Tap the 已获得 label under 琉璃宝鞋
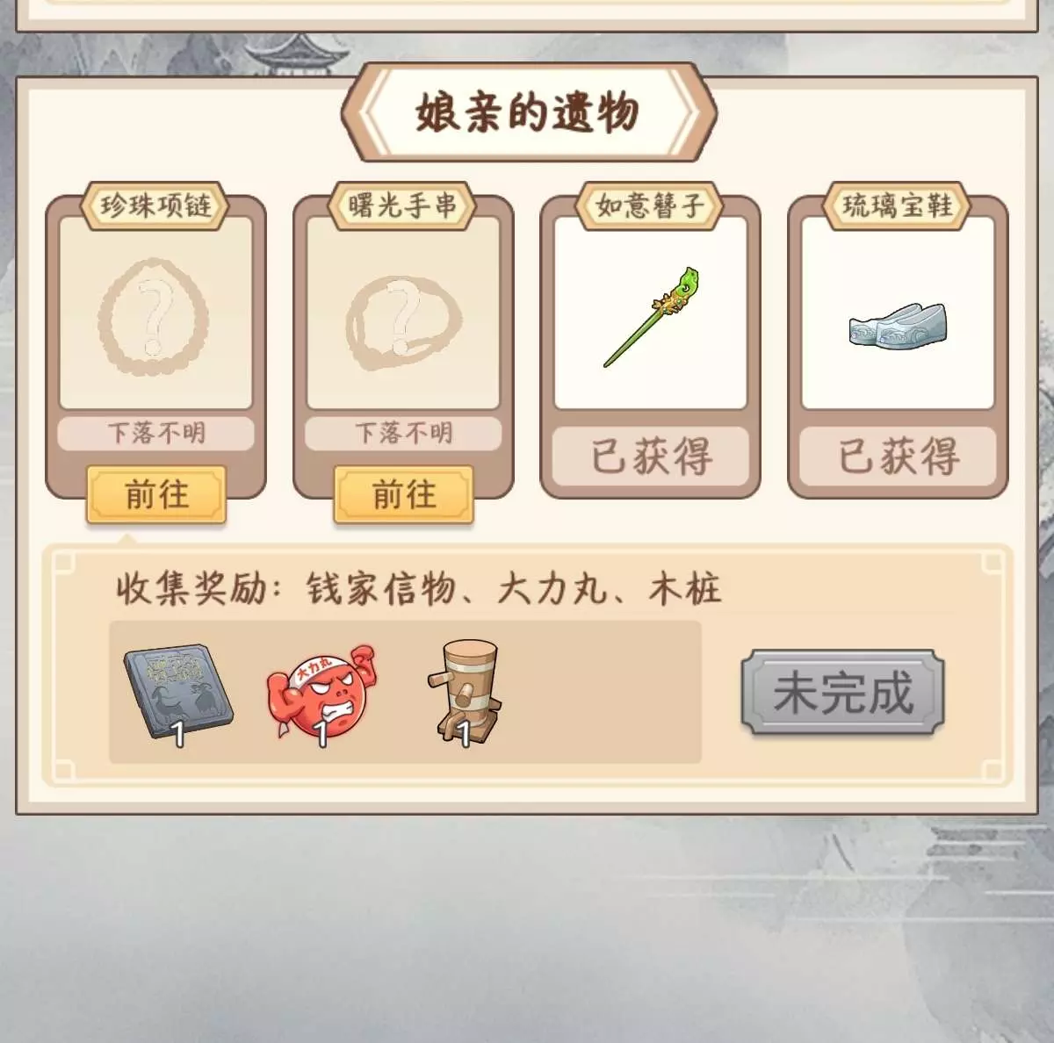Screen dimensions: 1054x1043 (899, 457)
